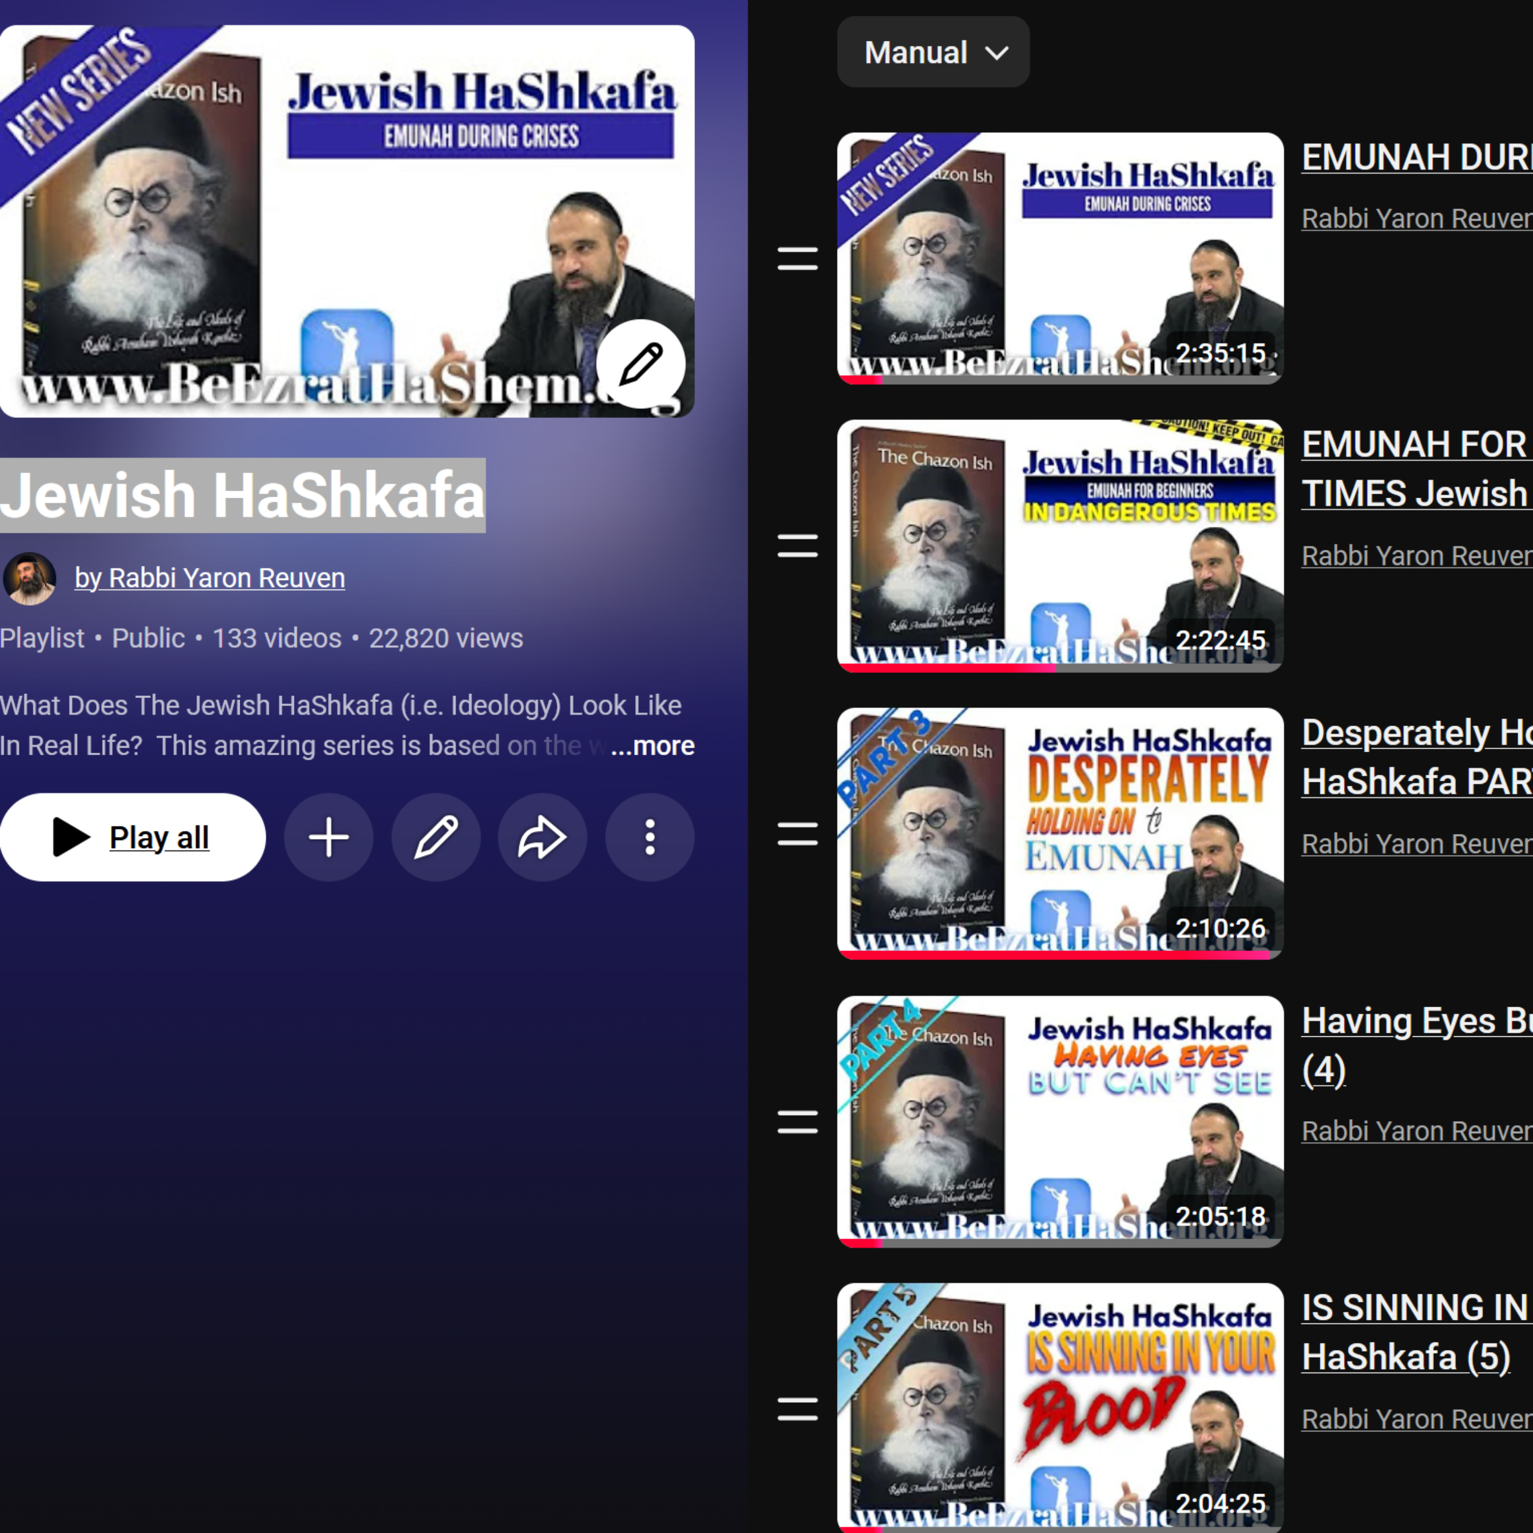Click the plus icon to add videos
Viewport: 1533px width, 1533px height.
[329, 837]
